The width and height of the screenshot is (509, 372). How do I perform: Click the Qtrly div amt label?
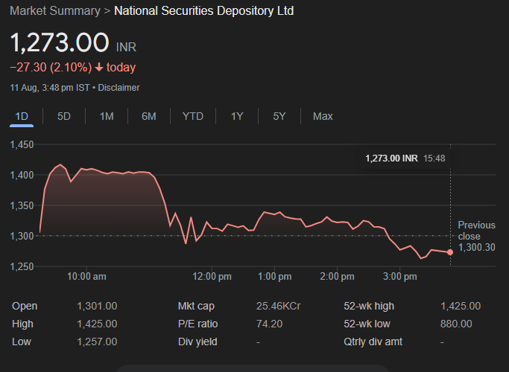(x=373, y=341)
